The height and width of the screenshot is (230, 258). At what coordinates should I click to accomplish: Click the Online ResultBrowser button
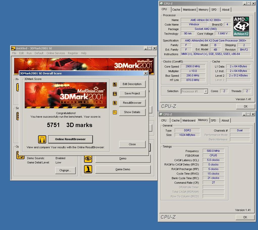coord(70,139)
